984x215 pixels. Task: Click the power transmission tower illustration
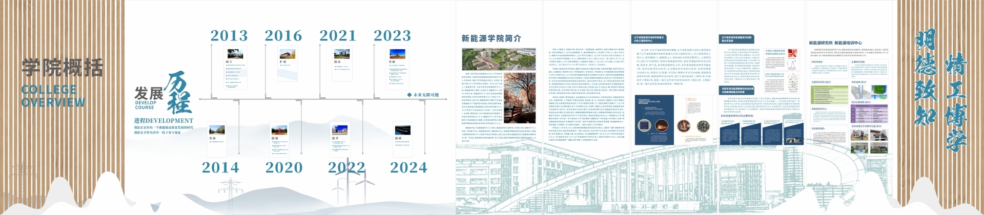point(231,195)
